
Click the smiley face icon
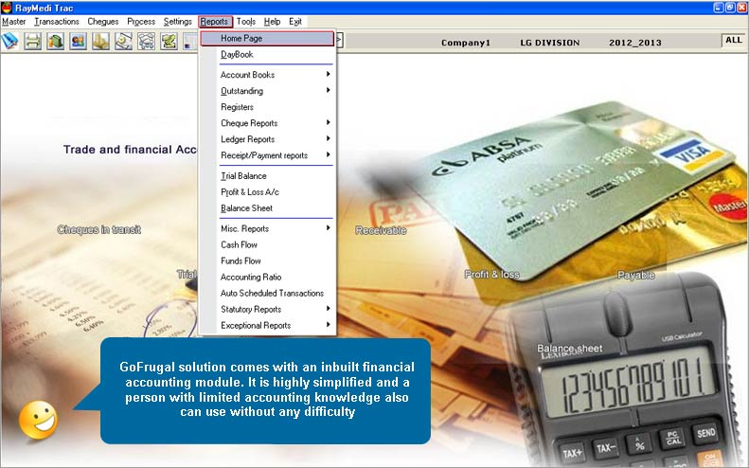click(x=38, y=421)
